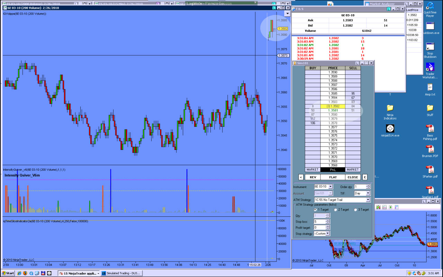Open the Ninja Indicators desktop folder
443x277 pixels.
click(x=390, y=112)
